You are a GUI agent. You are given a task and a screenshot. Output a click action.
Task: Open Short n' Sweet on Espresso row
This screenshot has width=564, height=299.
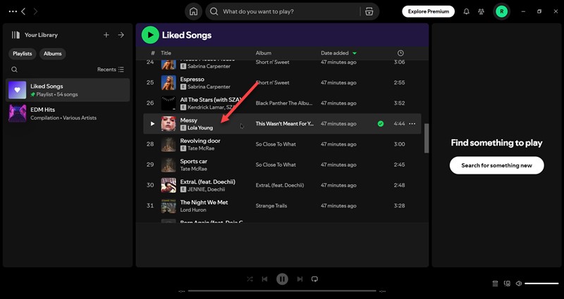(x=272, y=82)
